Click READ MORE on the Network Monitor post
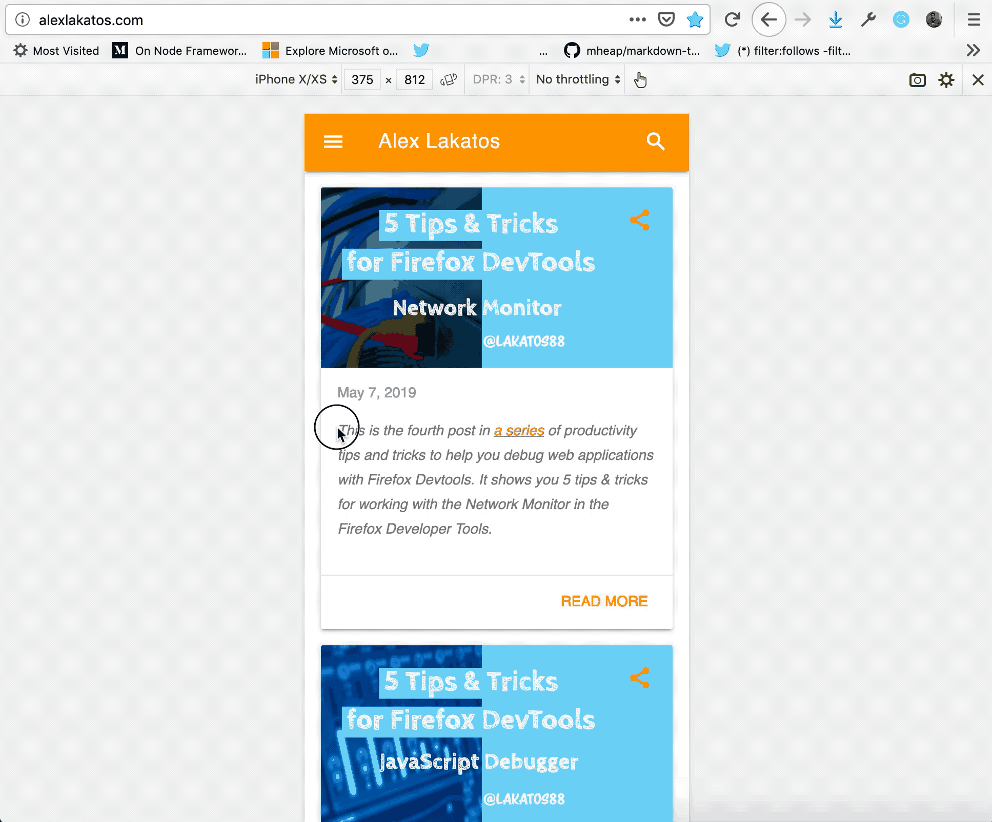This screenshot has width=992, height=822. point(604,601)
